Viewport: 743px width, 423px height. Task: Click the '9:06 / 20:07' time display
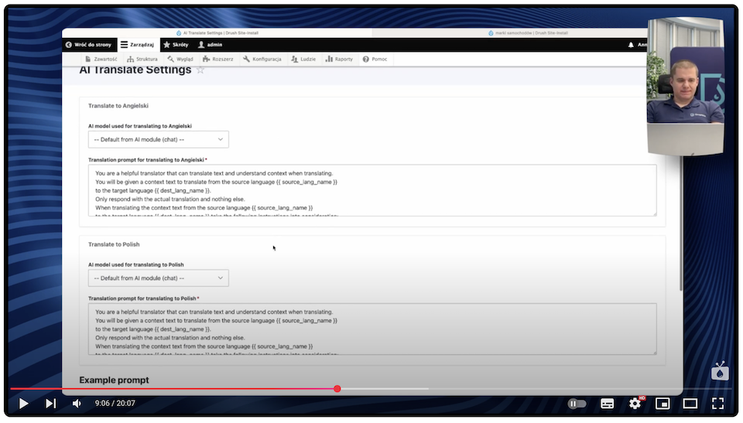coord(115,403)
